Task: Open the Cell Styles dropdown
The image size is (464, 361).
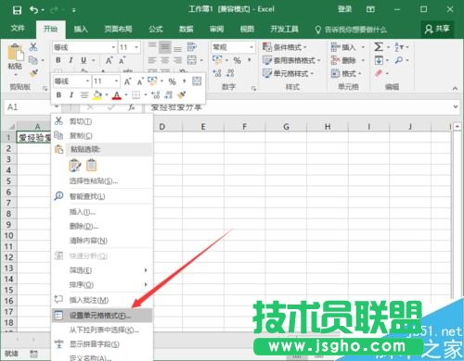Action: pos(288,73)
